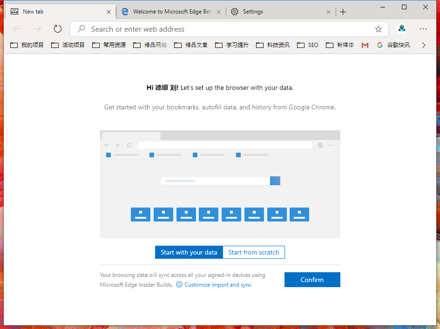Click the search or enter web address field

(229, 29)
